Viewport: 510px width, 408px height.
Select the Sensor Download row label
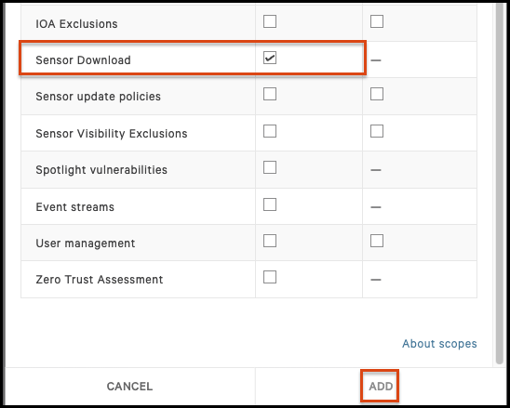point(83,60)
